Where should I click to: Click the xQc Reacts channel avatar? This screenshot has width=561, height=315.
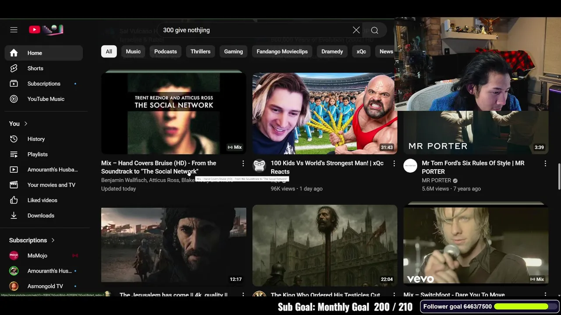pos(259,166)
